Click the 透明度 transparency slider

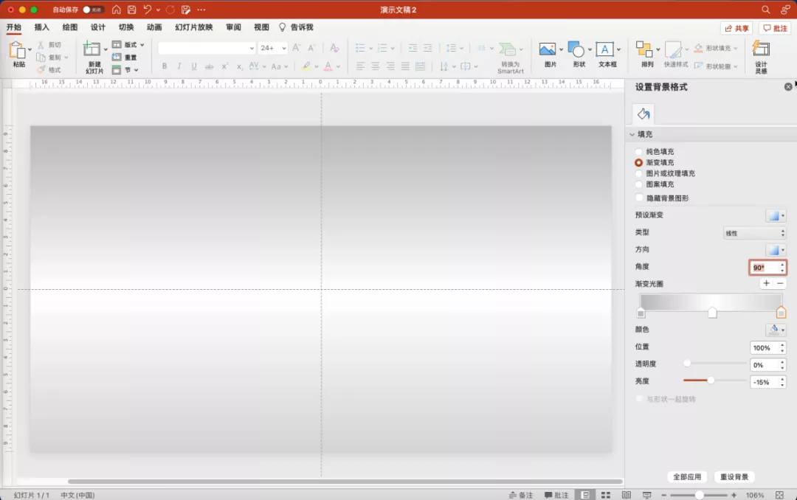[714, 364]
